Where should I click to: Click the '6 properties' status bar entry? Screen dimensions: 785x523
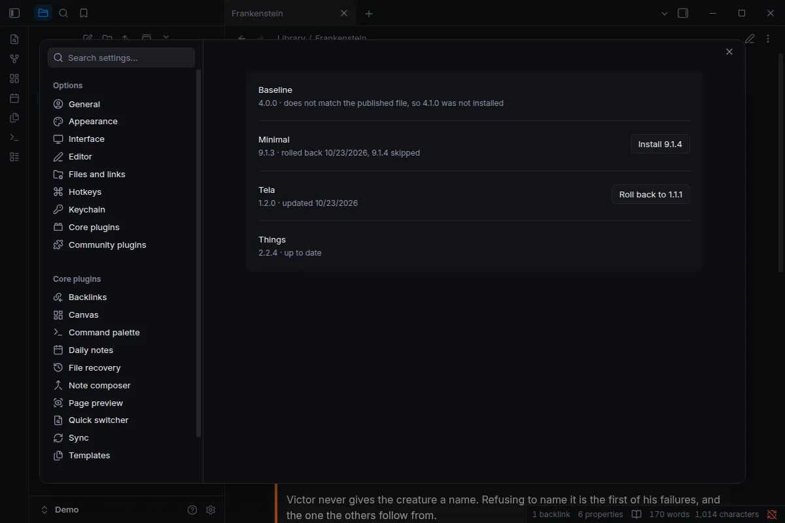tap(601, 515)
